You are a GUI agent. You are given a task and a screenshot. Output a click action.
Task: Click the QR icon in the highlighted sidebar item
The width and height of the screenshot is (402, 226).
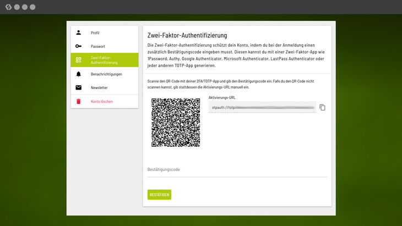coord(78,60)
